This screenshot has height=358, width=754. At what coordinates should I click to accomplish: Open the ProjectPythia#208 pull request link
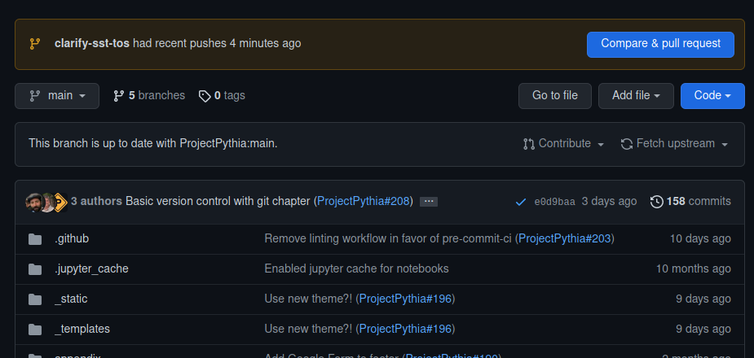coord(364,201)
